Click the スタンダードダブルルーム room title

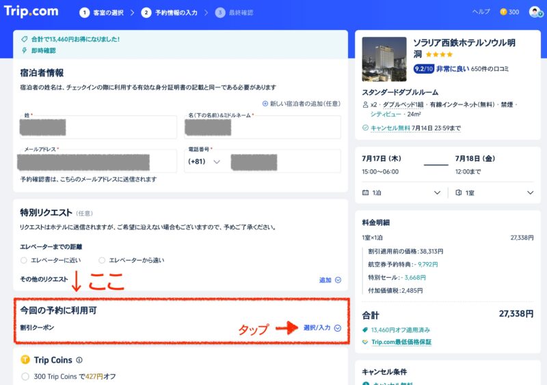click(x=400, y=92)
